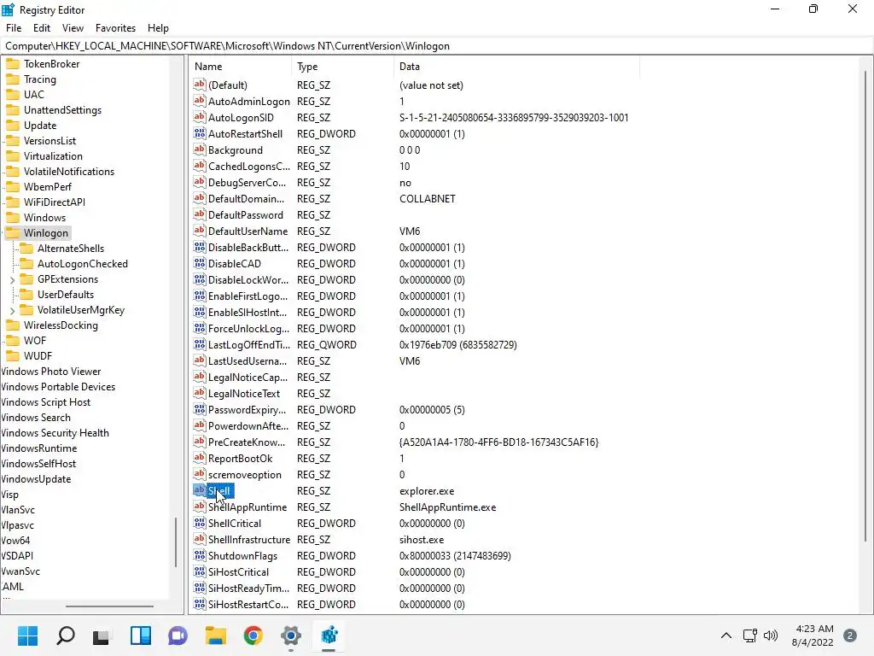Open the Favorites menu
874x656 pixels.
[x=115, y=28]
